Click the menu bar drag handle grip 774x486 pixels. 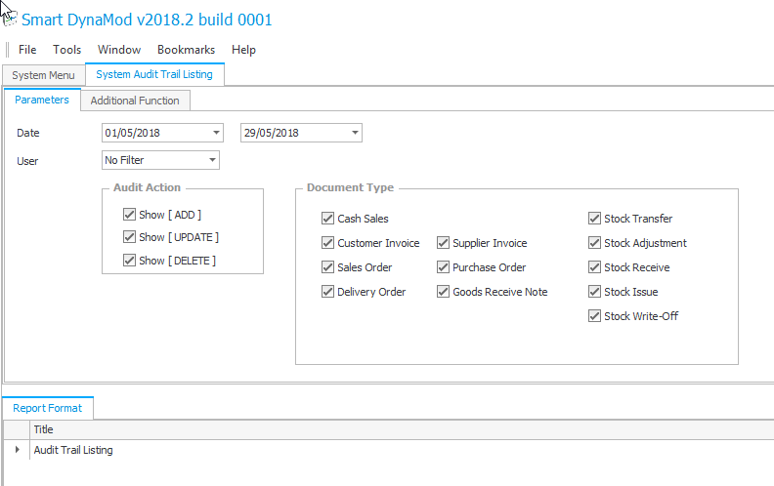(7, 50)
